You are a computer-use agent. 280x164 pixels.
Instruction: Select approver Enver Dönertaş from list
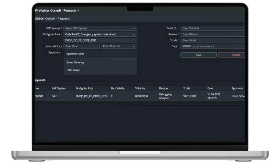[x=75, y=62]
